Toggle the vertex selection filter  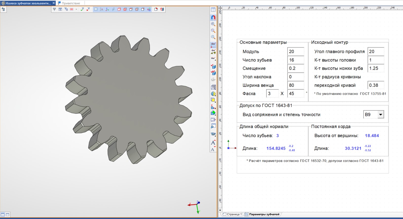point(137,9)
